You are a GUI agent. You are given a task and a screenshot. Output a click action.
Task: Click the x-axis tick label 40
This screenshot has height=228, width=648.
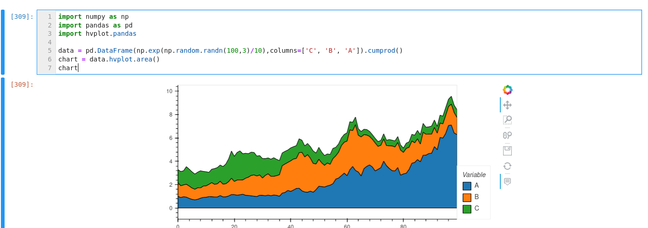290,226
